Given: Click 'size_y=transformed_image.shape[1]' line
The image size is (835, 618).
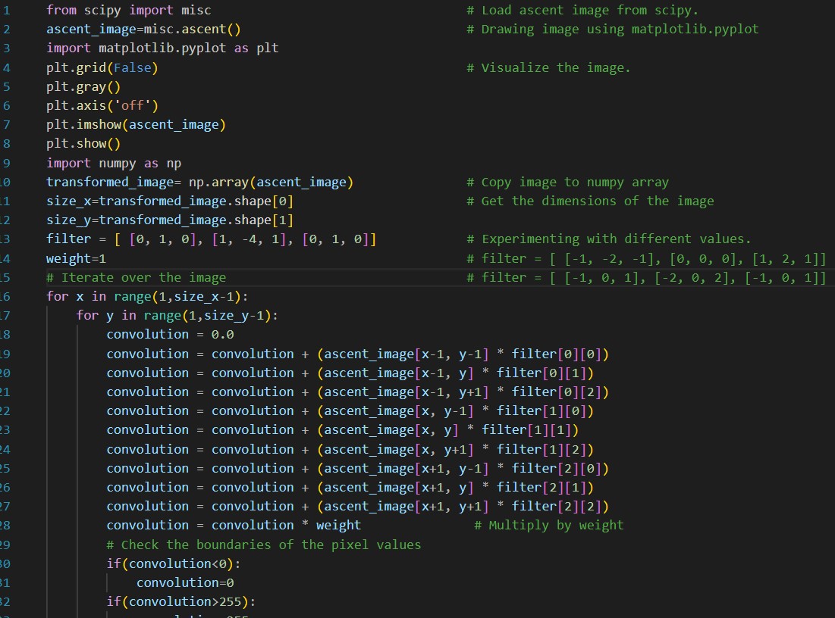Looking at the screenshot, I should click(x=170, y=220).
